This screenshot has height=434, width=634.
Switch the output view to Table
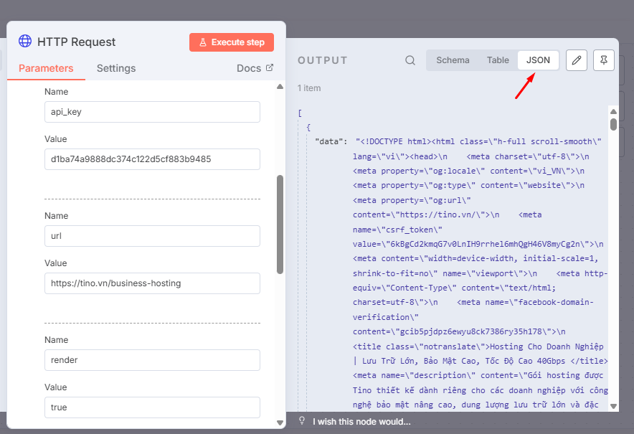pyautogui.click(x=498, y=60)
